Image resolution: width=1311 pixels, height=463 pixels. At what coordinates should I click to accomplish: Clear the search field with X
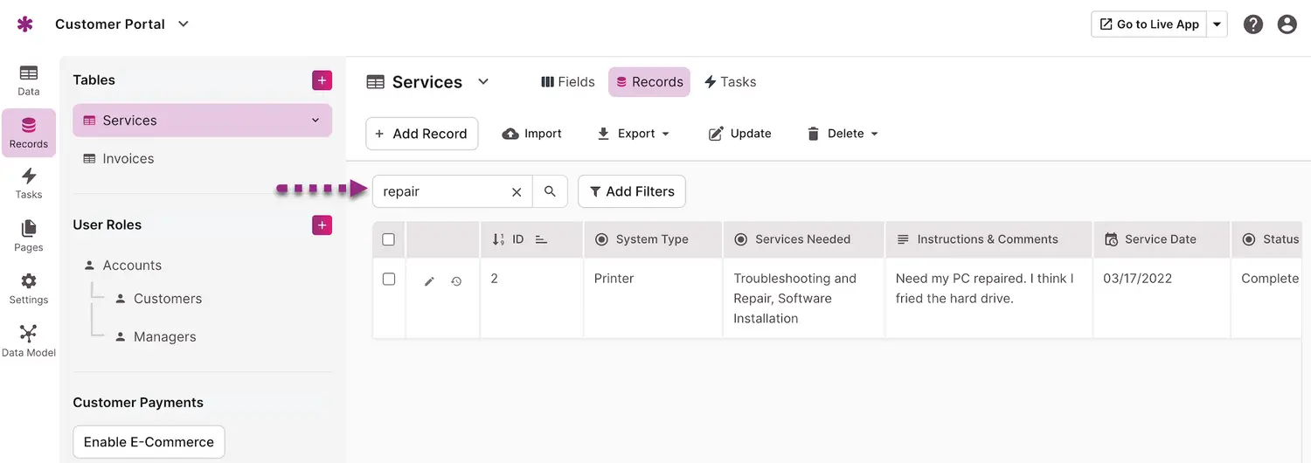tap(517, 192)
